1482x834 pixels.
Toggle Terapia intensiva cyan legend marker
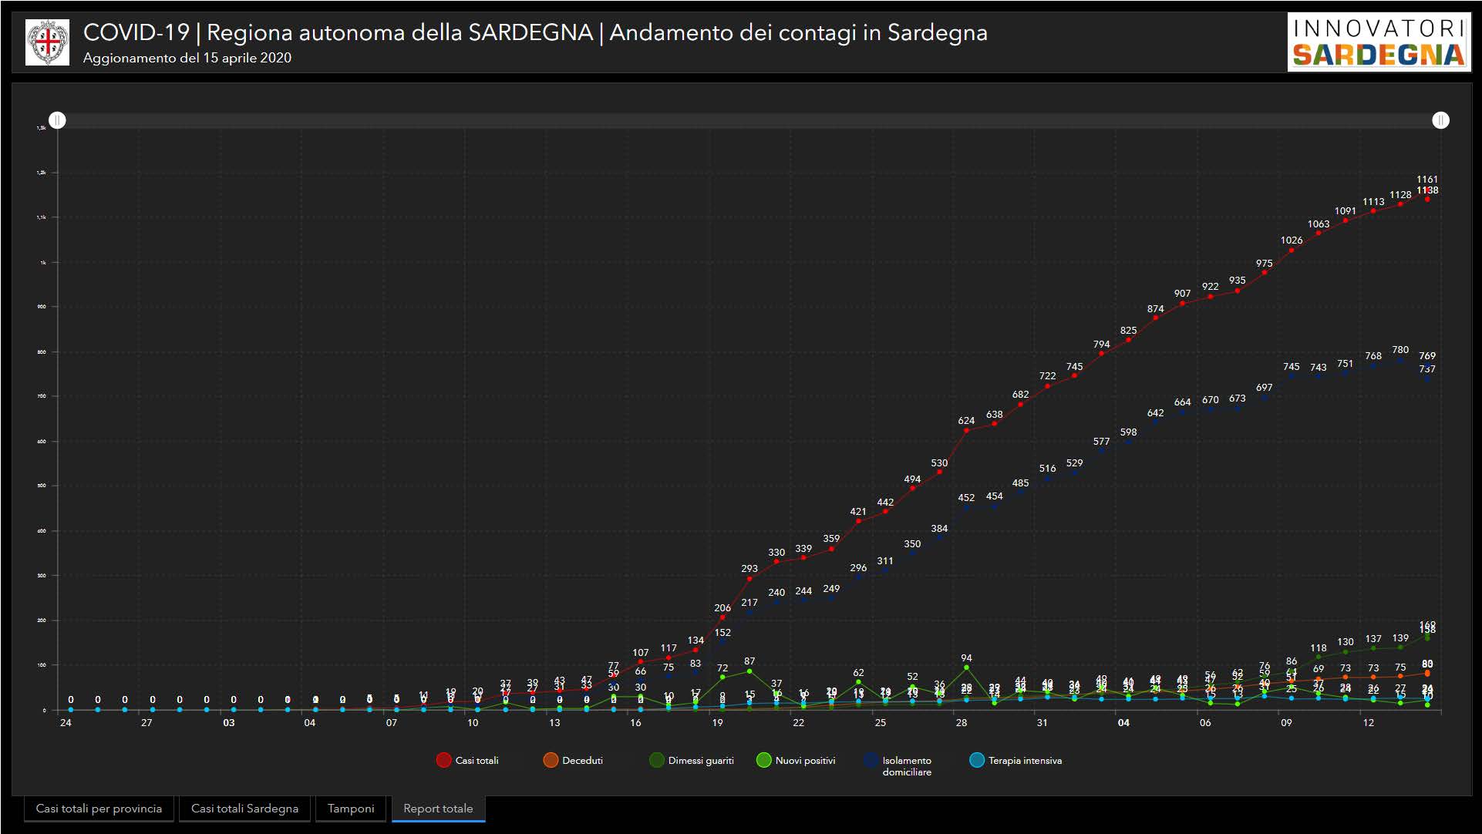coord(977,760)
